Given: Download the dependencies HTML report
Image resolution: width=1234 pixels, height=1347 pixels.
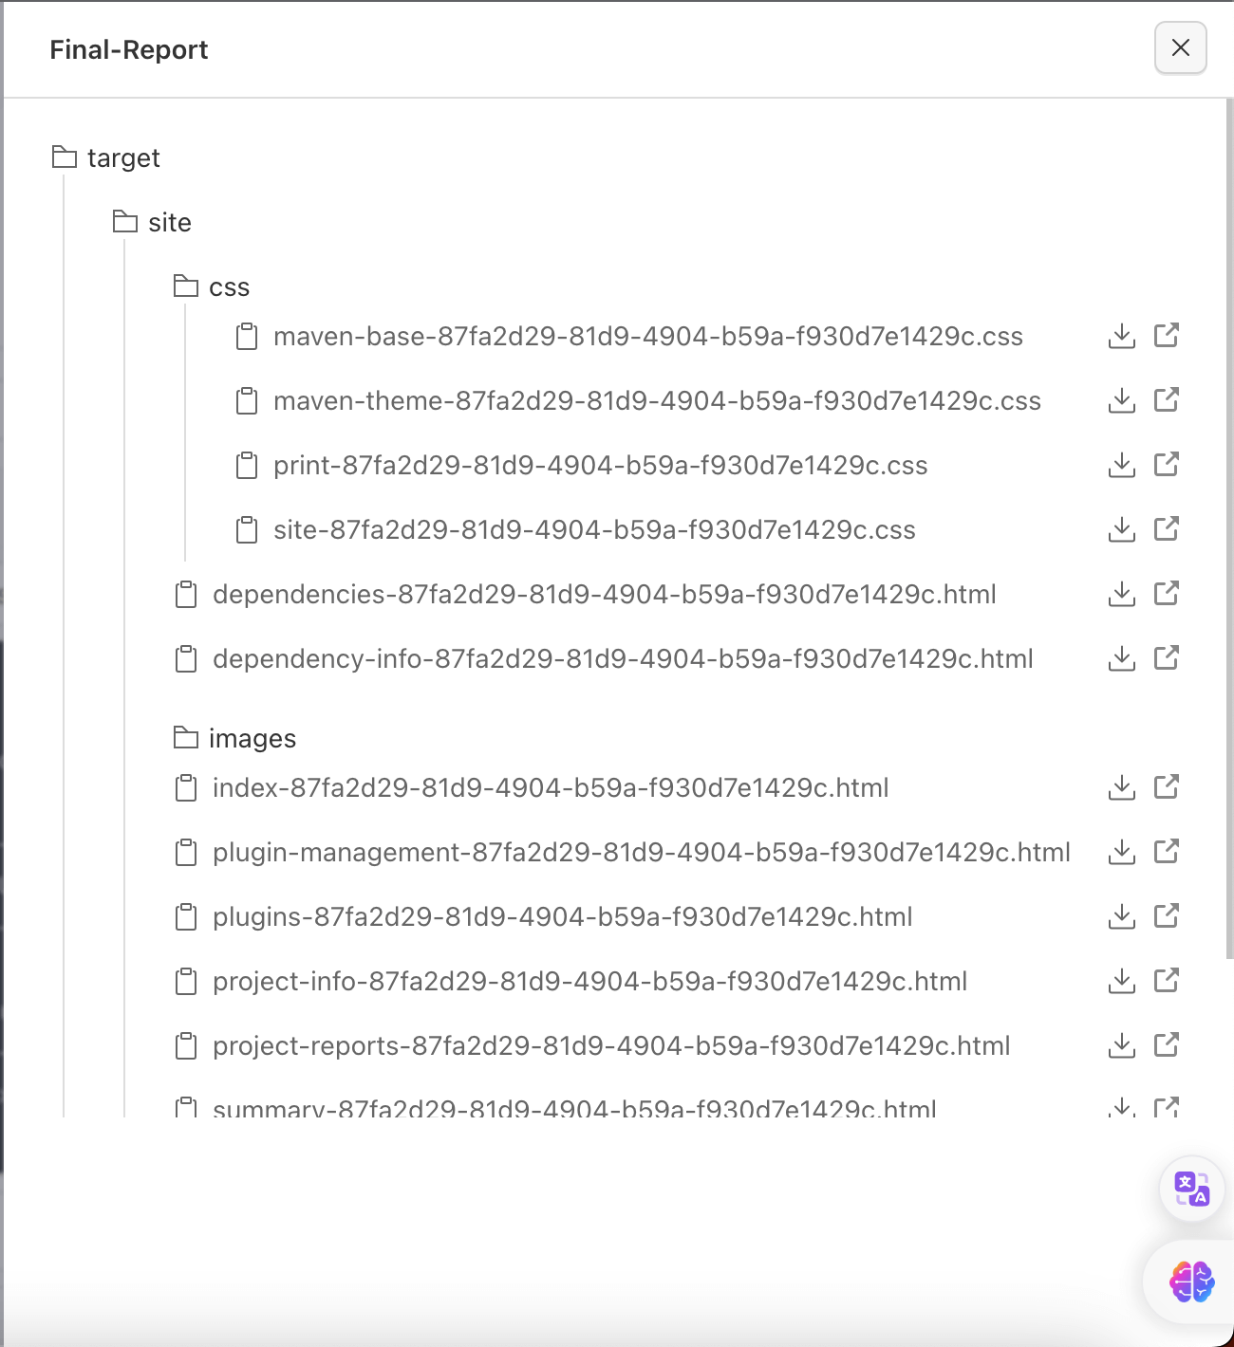Looking at the screenshot, I should pyautogui.click(x=1121, y=594).
